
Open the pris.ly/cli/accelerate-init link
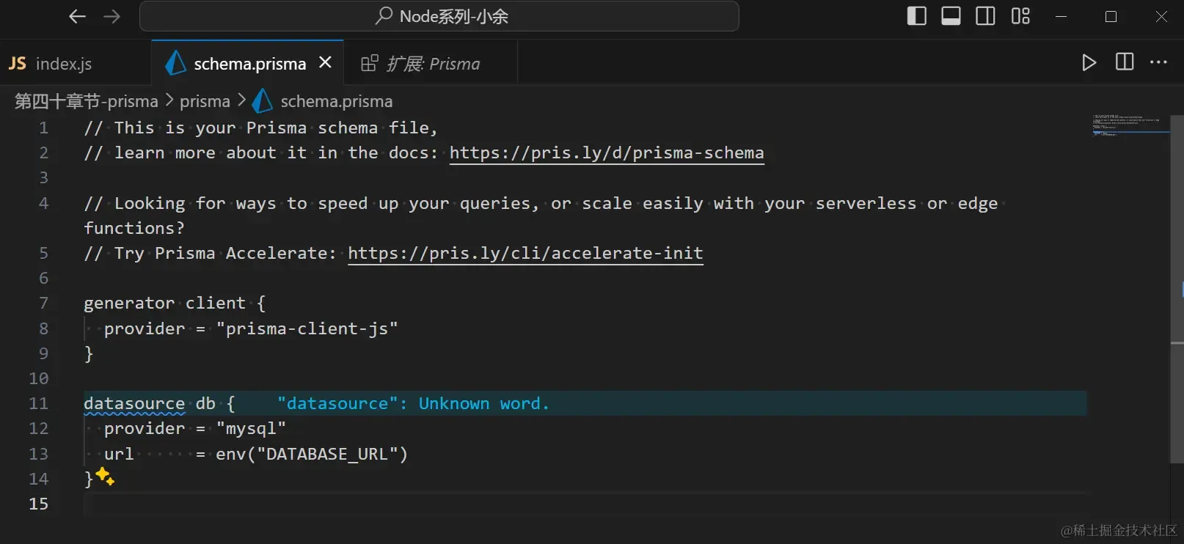tap(525, 253)
